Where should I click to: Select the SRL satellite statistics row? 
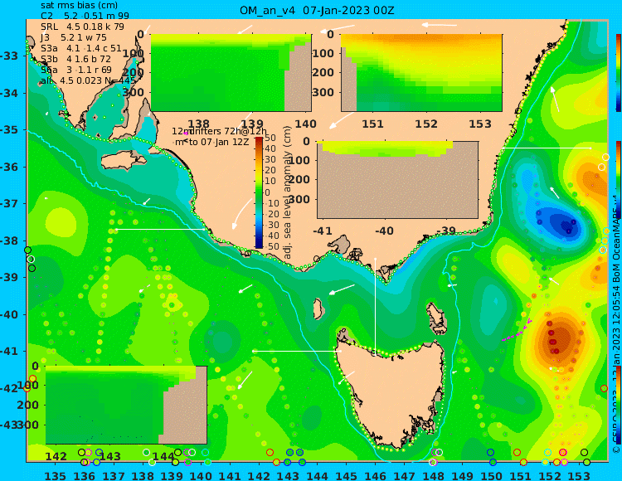(x=82, y=27)
